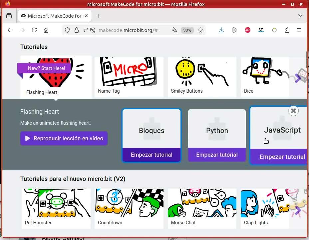Open tracking protection shield icon

click(67, 30)
